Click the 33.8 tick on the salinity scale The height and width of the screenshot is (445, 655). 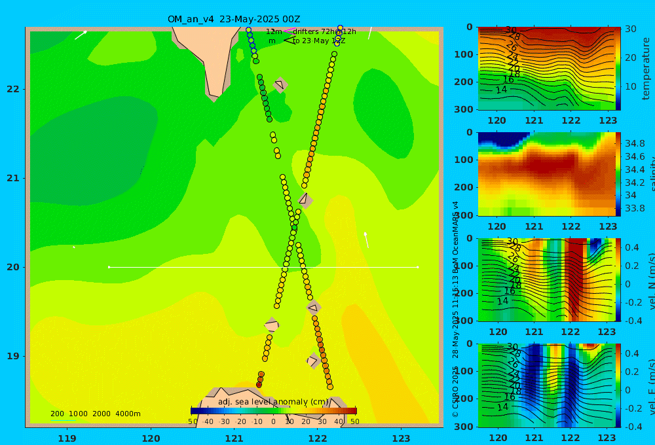(635, 208)
